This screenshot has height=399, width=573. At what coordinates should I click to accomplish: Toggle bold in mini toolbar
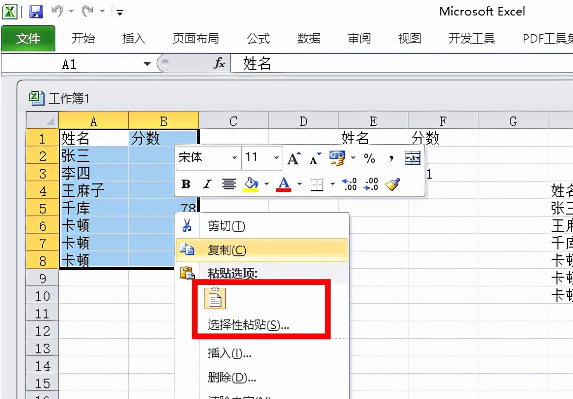186,184
